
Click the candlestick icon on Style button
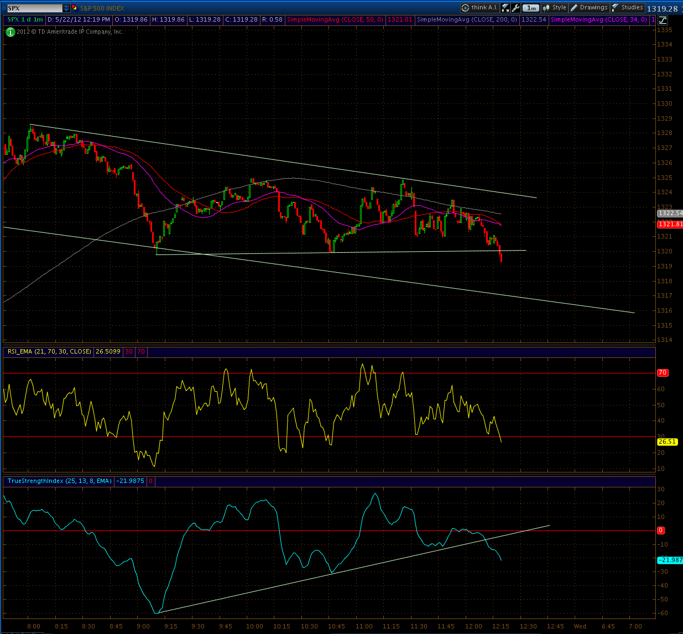pyautogui.click(x=546, y=8)
